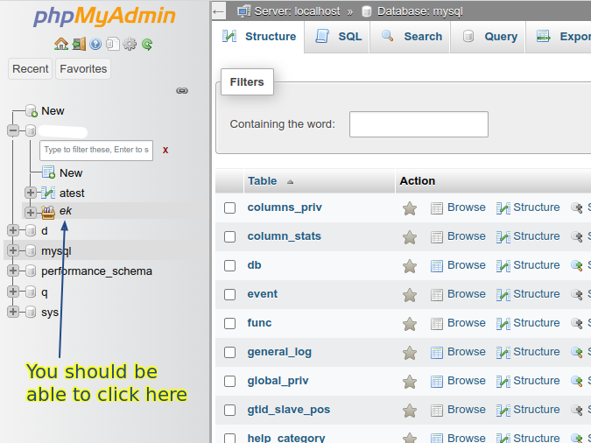
Task: Expand the ek view node
Action: (x=31, y=212)
